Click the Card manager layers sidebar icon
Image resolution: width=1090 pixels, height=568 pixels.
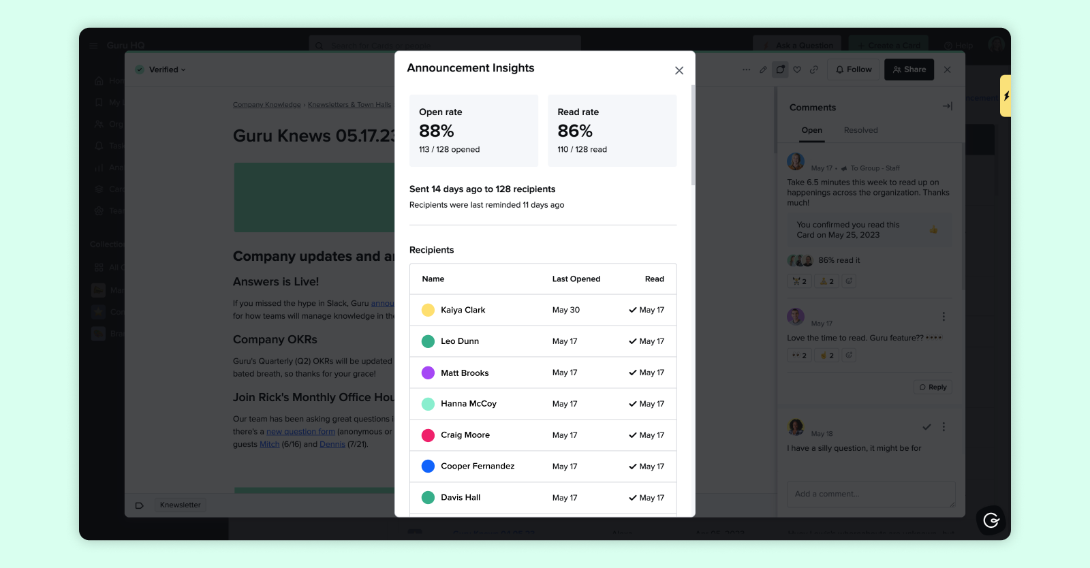99,189
